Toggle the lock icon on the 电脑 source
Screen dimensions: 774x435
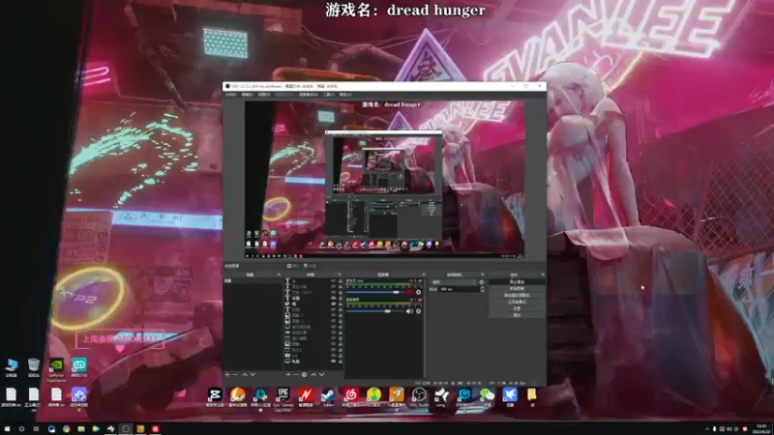pyautogui.click(x=341, y=362)
